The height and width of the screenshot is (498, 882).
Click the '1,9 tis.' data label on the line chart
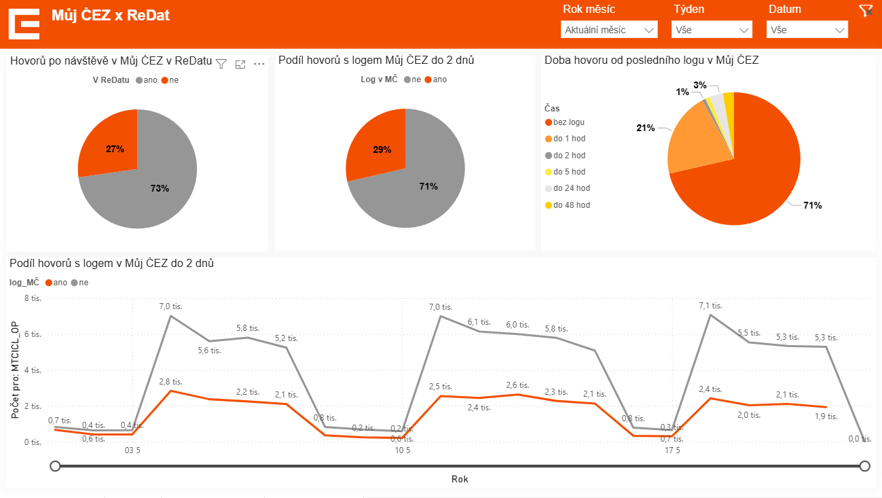coord(826,416)
